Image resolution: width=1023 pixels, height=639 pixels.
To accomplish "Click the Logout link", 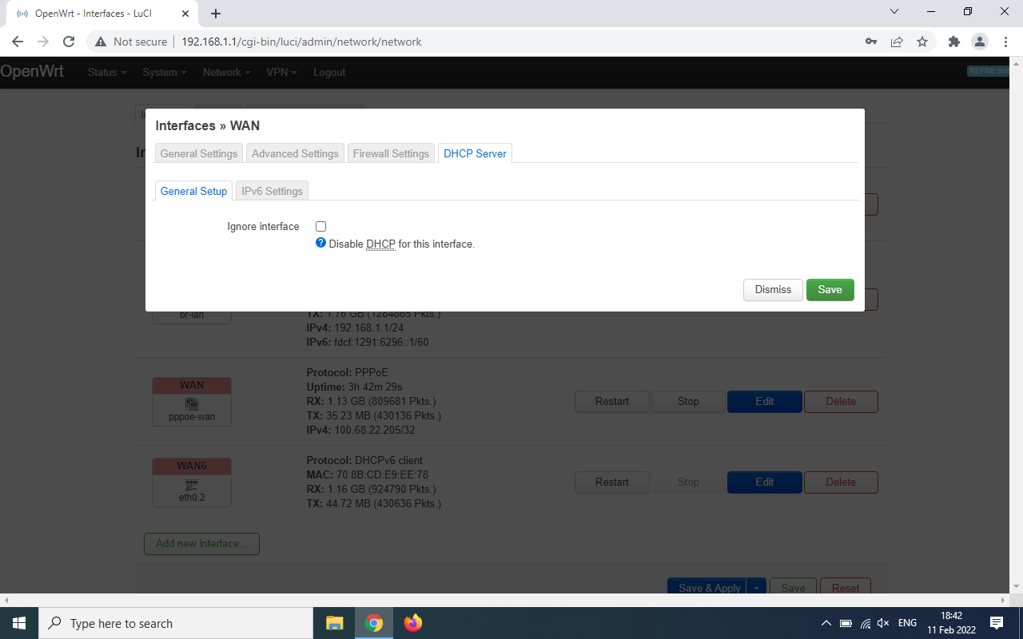I will pos(329,72).
